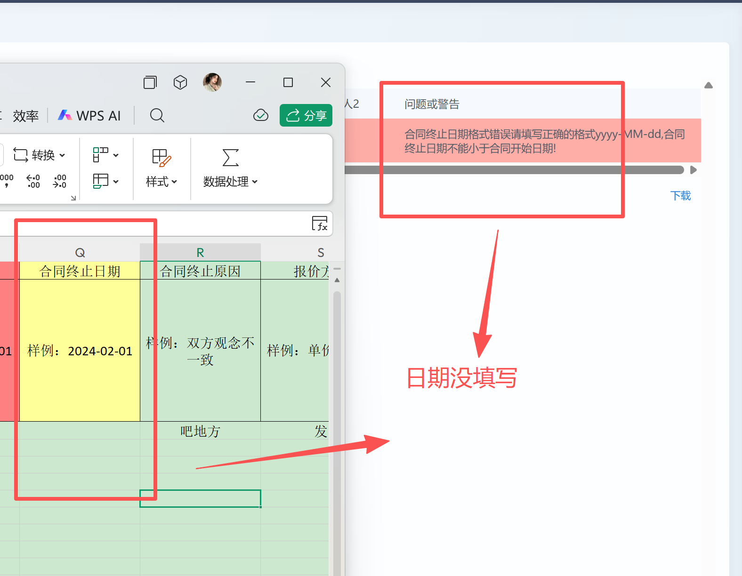Click the 3D cube icon in title bar

click(180, 82)
